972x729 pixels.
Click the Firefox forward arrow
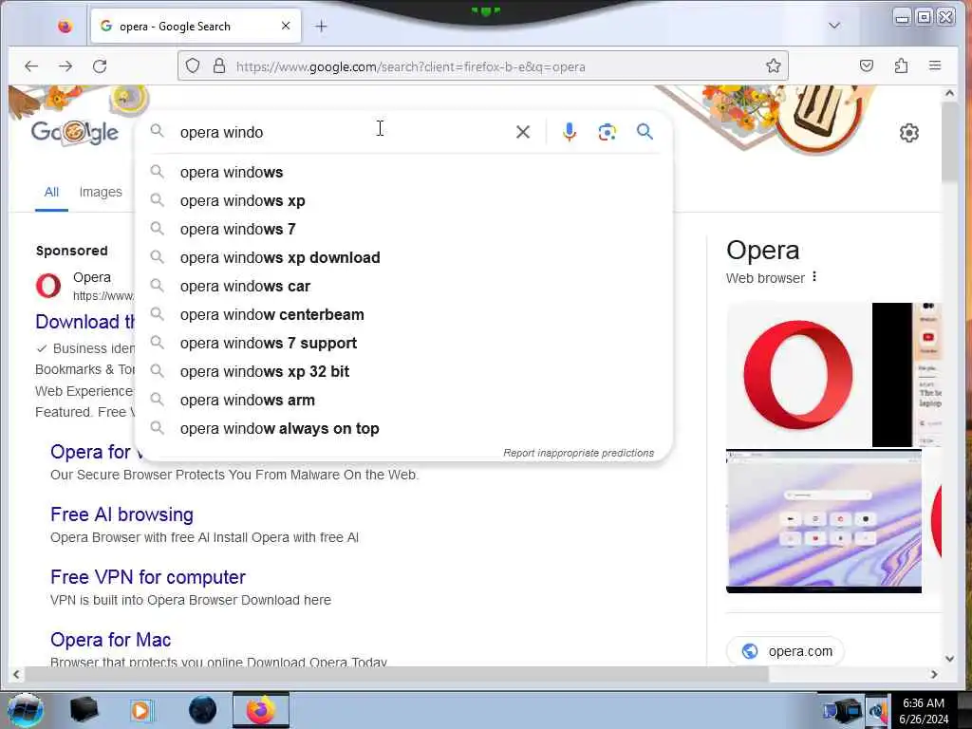(65, 66)
